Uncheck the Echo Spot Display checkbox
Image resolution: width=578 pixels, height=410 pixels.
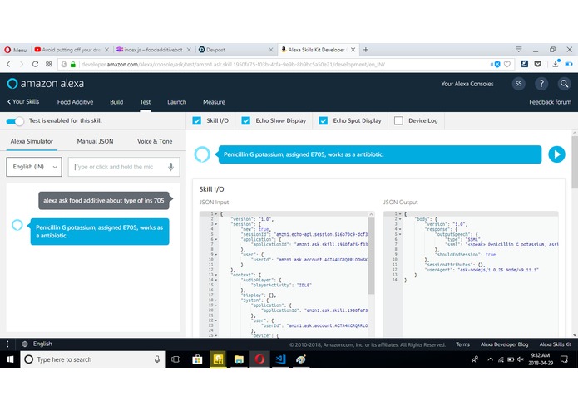click(x=324, y=120)
